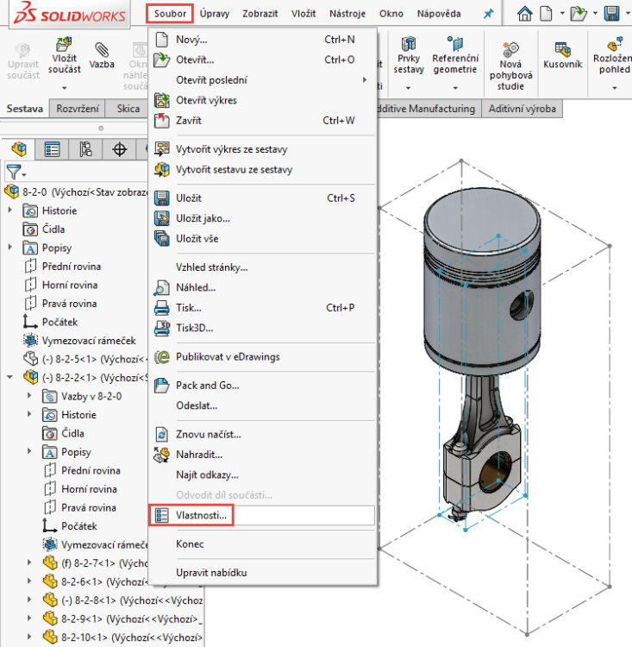The height and width of the screenshot is (647, 632).
Task: Switch to the Rozvržení tab
Action: pos(78,109)
